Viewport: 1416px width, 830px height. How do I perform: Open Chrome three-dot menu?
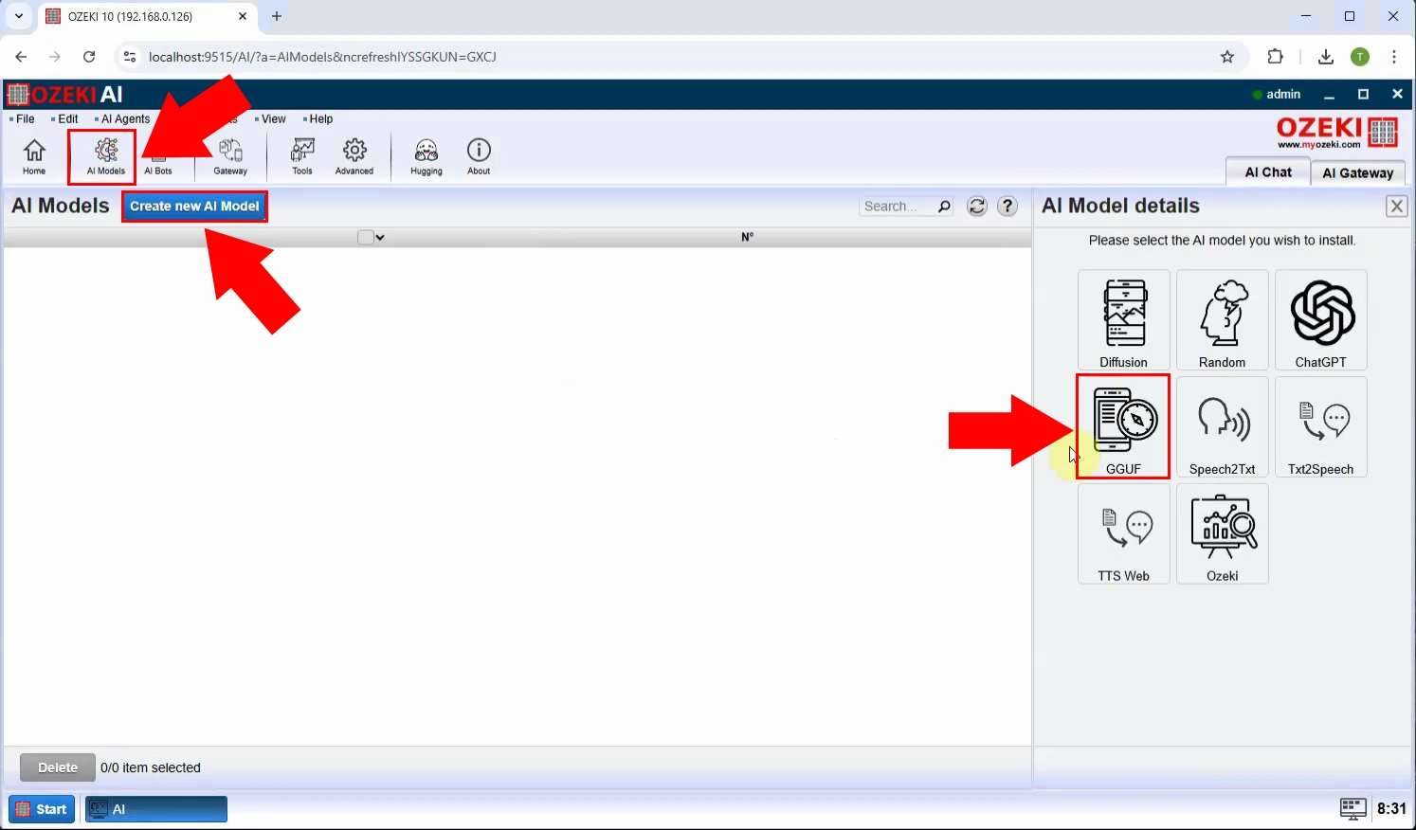[1394, 57]
